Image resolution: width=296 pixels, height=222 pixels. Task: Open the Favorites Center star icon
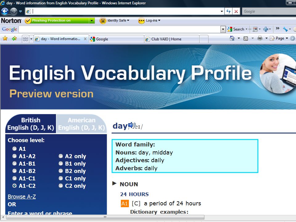[x=5, y=39]
